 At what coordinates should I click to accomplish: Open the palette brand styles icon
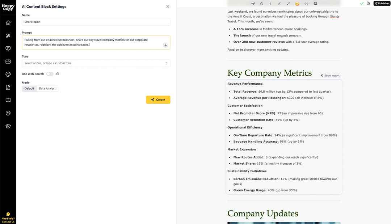pyautogui.click(x=8, y=74)
